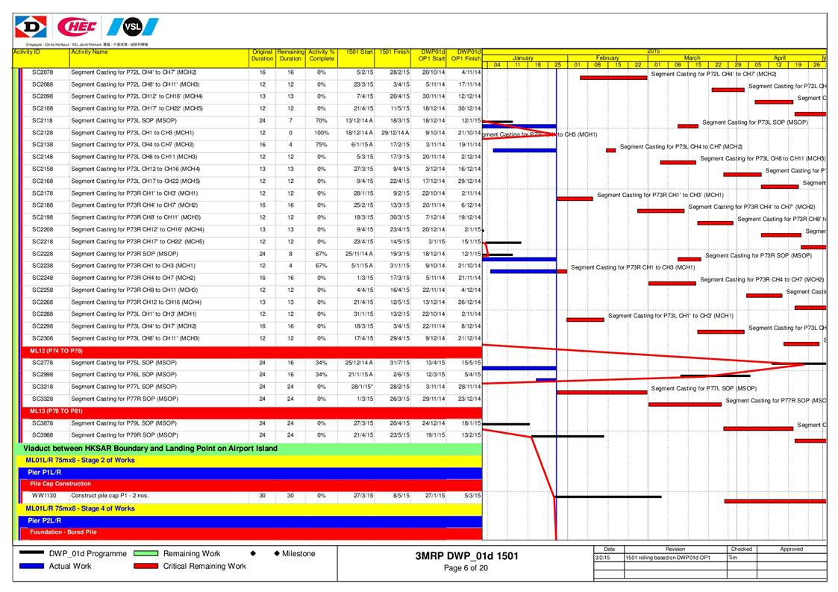Click week 25 under January in timeline

click(557, 65)
